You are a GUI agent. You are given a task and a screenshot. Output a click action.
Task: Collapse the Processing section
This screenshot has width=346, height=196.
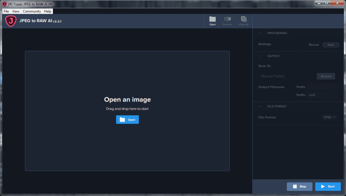(260, 33)
